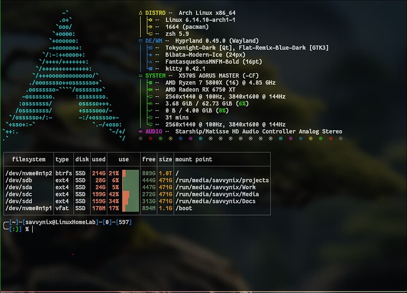
Task: Click the cursor icon before Bibata-Modern-Ice
Action: (150, 55)
